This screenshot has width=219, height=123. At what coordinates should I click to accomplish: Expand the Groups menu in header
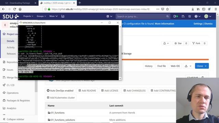click(x=41, y=16)
